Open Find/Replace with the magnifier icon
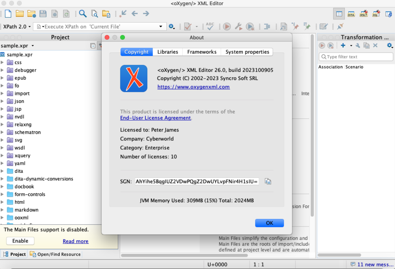 coord(83,14)
